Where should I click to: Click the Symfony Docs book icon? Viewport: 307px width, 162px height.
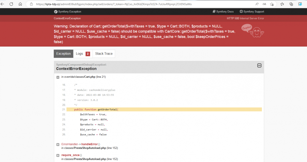[214, 12]
